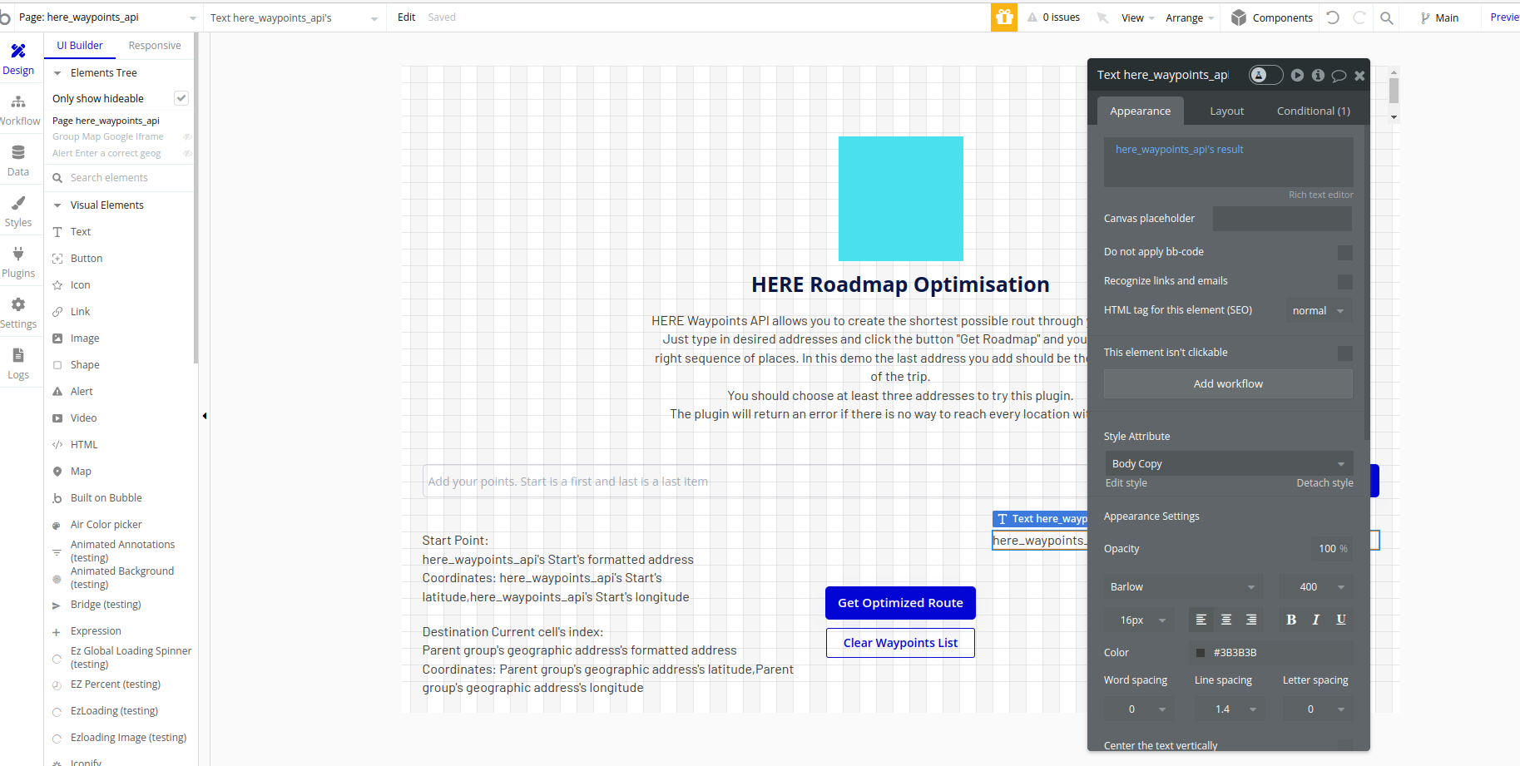Open the element info icon
The image size is (1520, 766).
(1318, 75)
